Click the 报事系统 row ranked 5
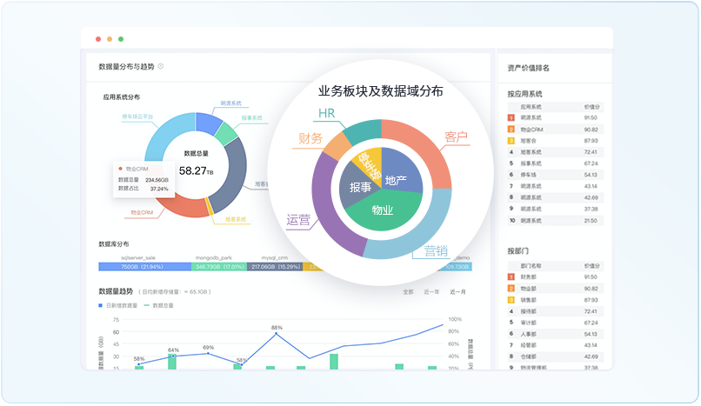This screenshot has width=701, height=406. tap(556, 163)
